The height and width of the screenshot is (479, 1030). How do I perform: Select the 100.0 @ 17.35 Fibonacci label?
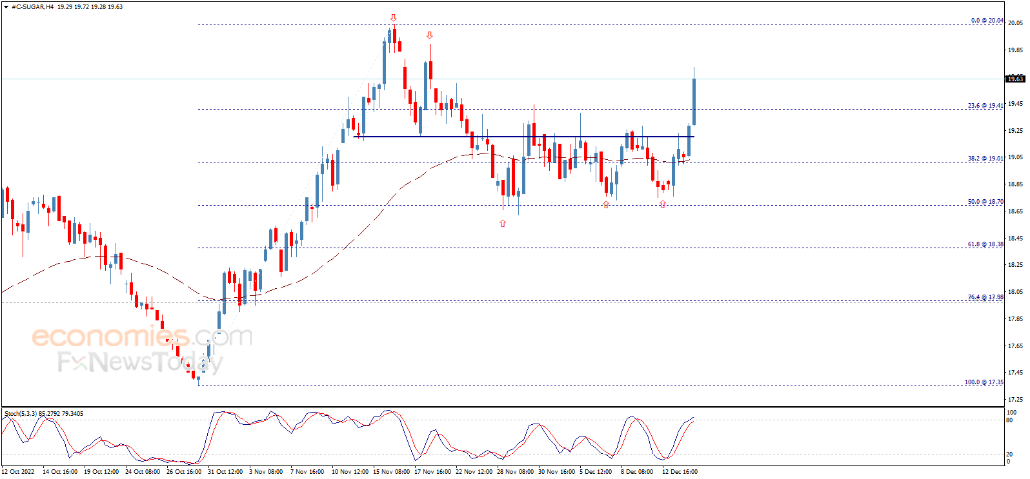pos(984,382)
